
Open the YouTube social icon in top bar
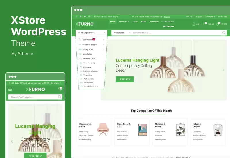(80, 16)
